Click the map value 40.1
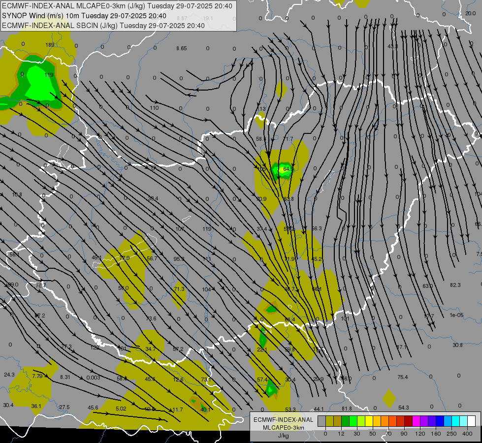This screenshot has height=443, width=482. point(205,410)
